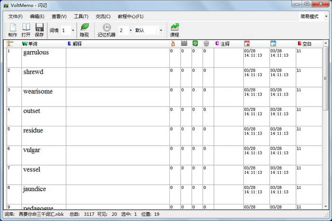Open the 默认 combo box arrow

point(161,30)
